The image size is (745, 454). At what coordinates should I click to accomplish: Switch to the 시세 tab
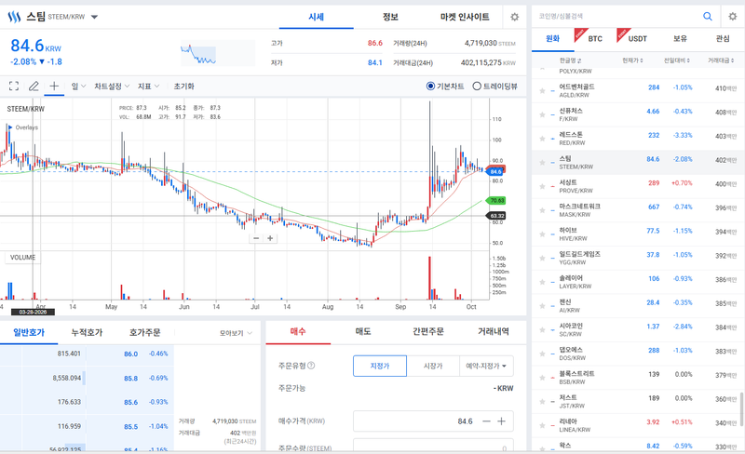(x=316, y=17)
